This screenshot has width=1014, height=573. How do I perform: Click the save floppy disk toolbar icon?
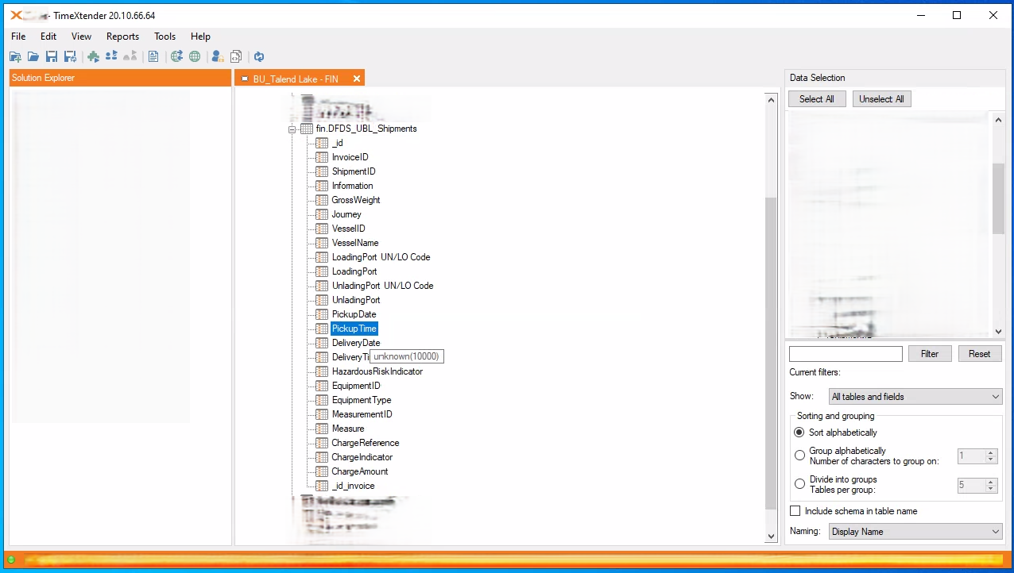pyautogui.click(x=52, y=56)
